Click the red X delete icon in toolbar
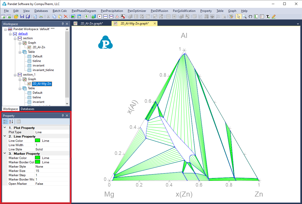302x204 pixels. [66, 17]
